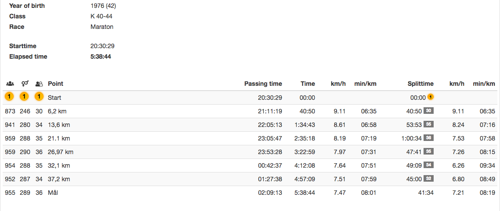Click the Elapsed time value 5:38:44
500x211 pixels.
click(x=101, y=56)
